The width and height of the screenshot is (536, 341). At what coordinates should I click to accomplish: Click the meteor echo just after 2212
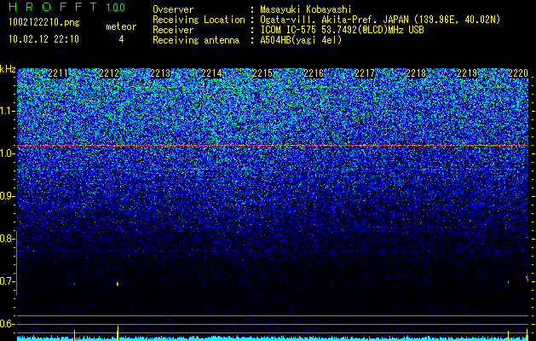click(x=118, y=283)
